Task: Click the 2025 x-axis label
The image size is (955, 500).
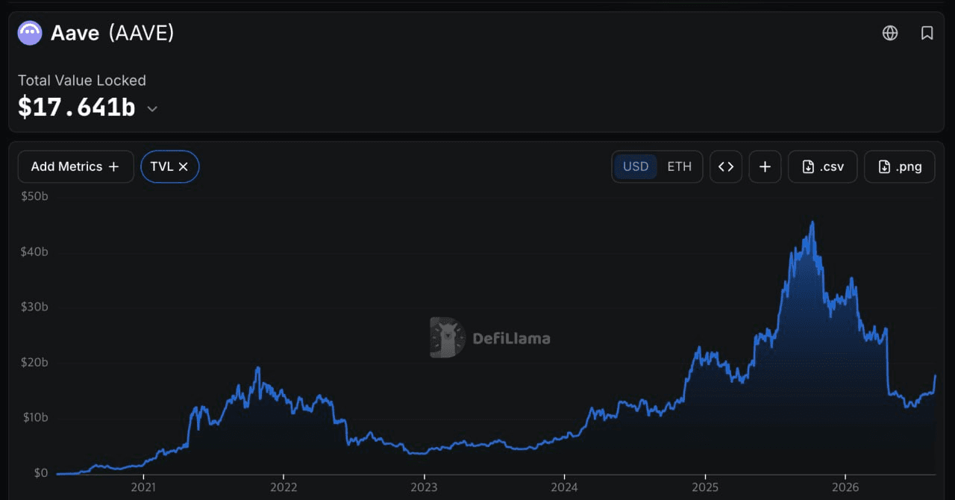Action: coord(705,487)
